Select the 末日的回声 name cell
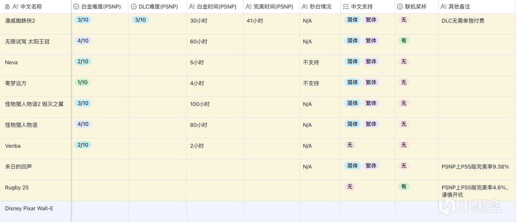516x222 pixels. pos(35,170)
